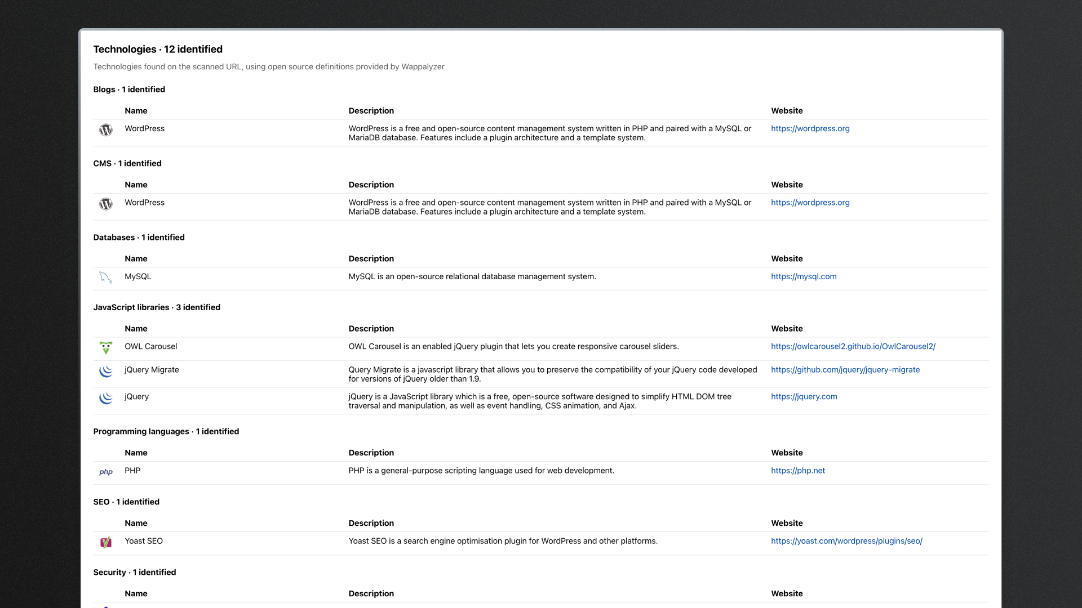This screenshot has width=1082, height=608.
Task: Click WordPress logo icon in CMS section
Action: pyautogui.click(x=106, y=204)
